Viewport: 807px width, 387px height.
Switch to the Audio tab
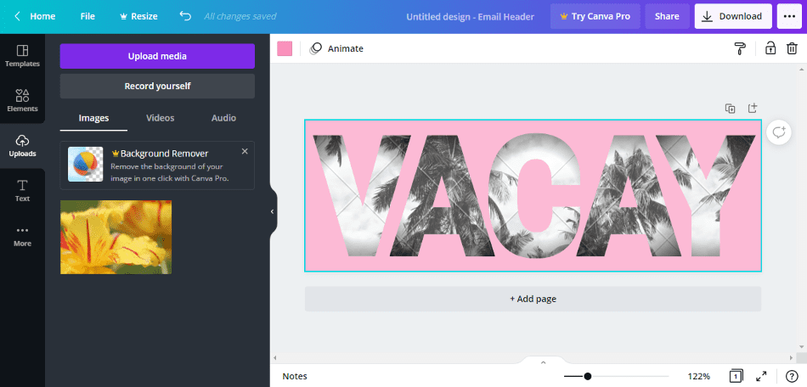tap(224, 118)
